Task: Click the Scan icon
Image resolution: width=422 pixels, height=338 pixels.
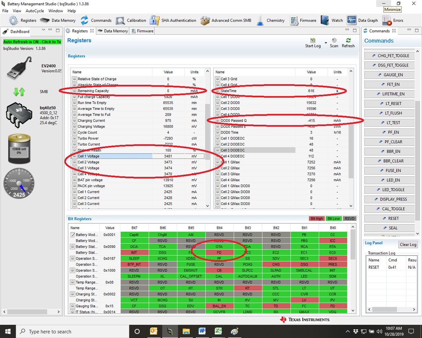Action: (334, 40)
